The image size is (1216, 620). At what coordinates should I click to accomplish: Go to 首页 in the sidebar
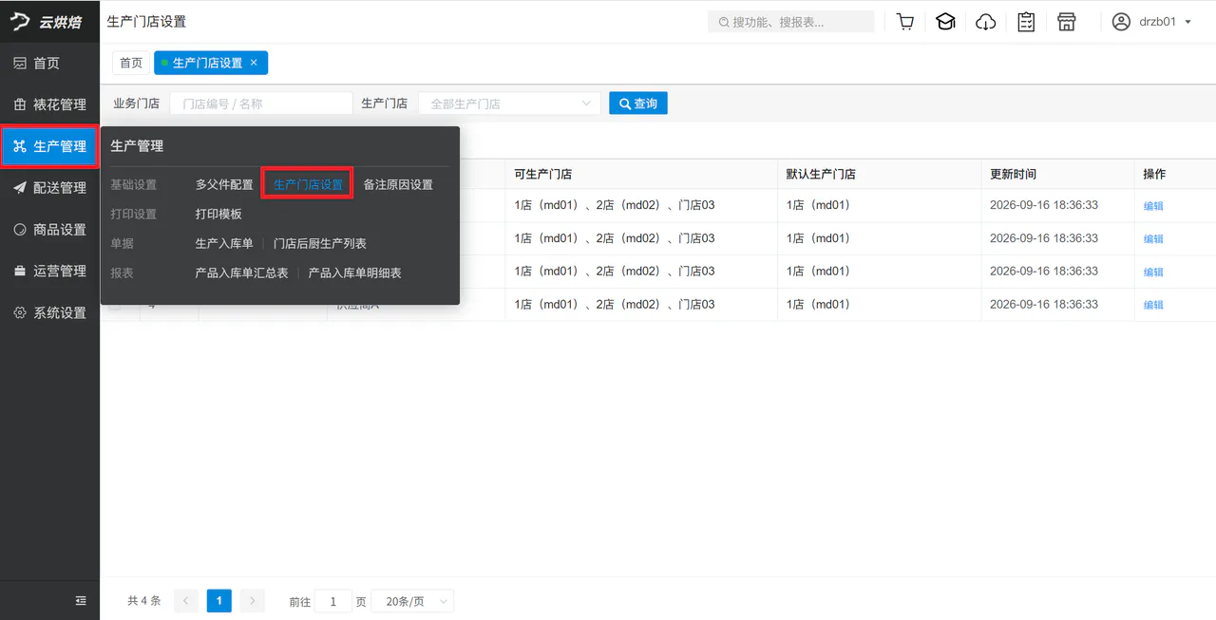tap(49, 63)
